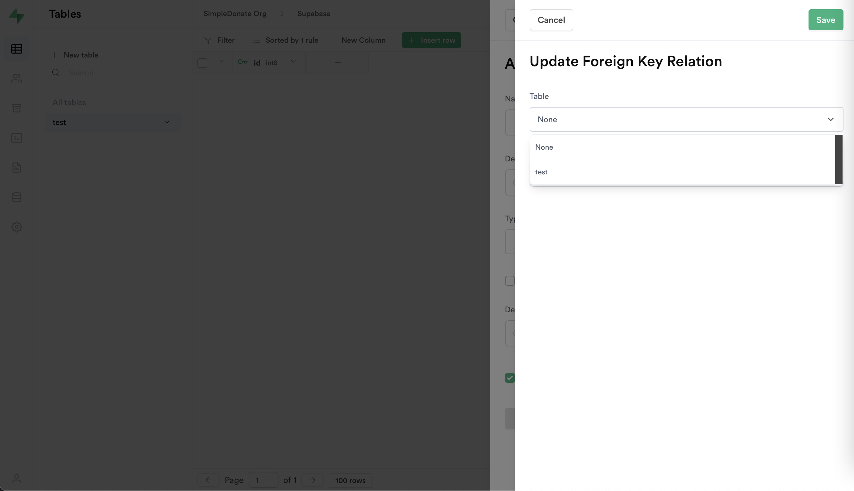Toggle the select-all rows checkbox
Screen dimensions: 854x491
click(202, 63)
